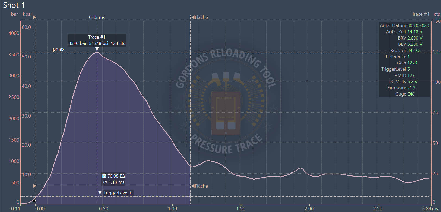The width and height of the screenshot is (441, 212).
Task: Click the '3500' bar axis tick label
Action: [14, 54]
